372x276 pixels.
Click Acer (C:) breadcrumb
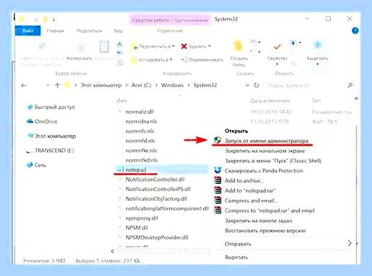[141, 85]
